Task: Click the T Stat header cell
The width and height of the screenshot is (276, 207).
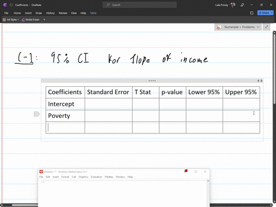Action: coord(145,92)
